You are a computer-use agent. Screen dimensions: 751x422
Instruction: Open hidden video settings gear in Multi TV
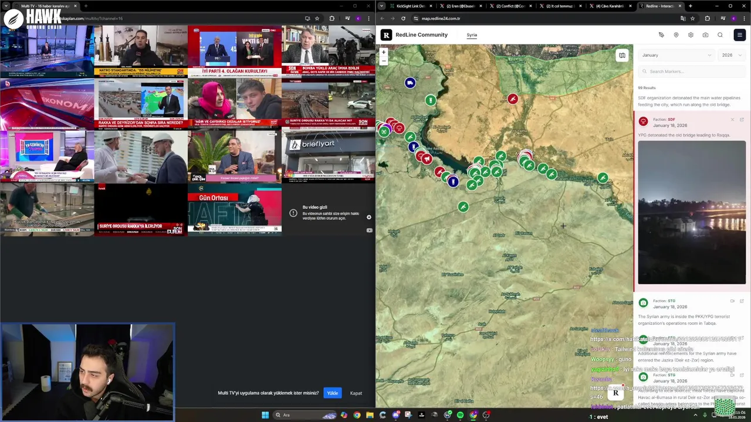pos(369,217)
